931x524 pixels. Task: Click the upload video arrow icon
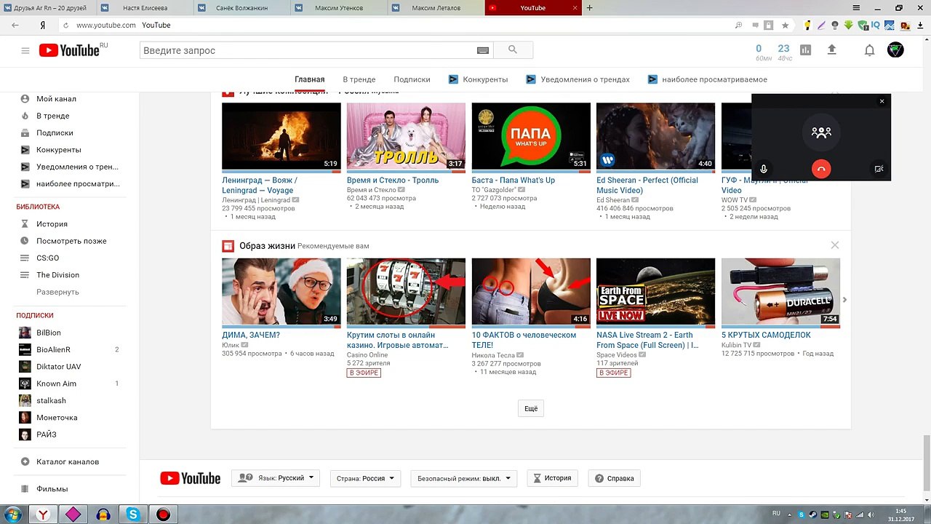[x=832, y=50]
